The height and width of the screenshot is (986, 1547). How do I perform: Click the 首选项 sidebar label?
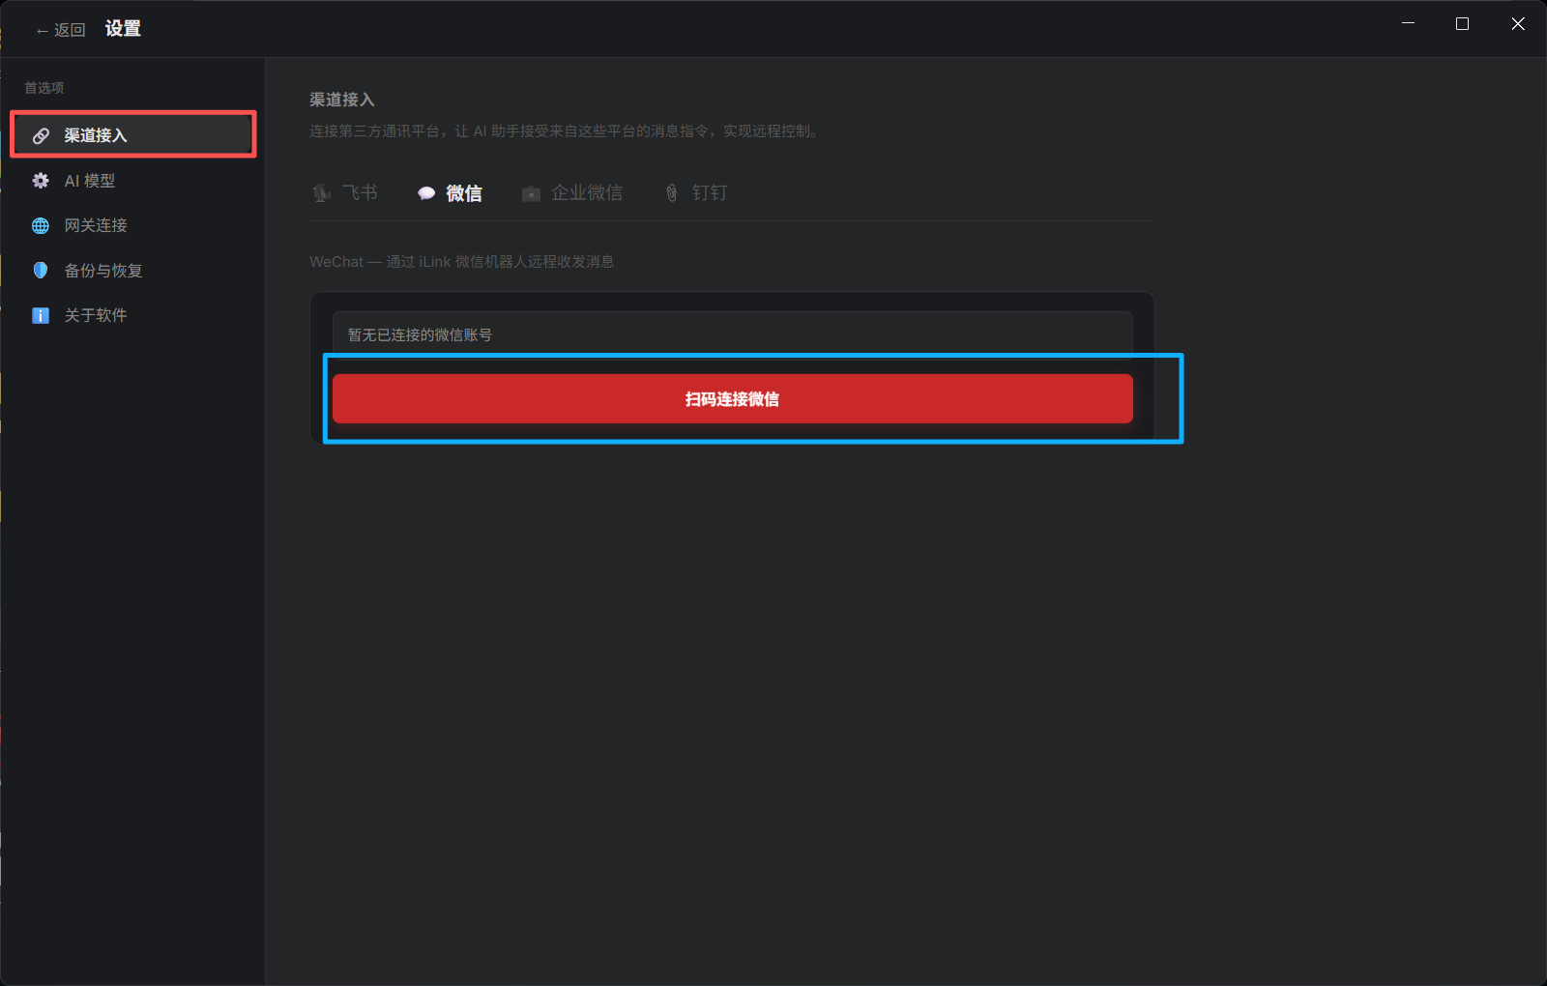(44, 88)
